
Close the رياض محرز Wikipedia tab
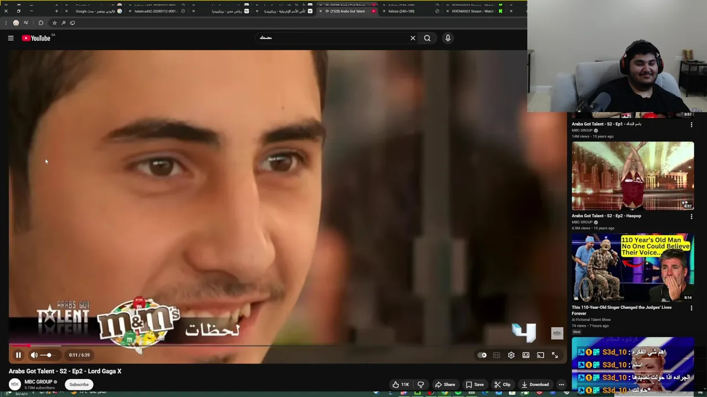[x=193, y=11]
